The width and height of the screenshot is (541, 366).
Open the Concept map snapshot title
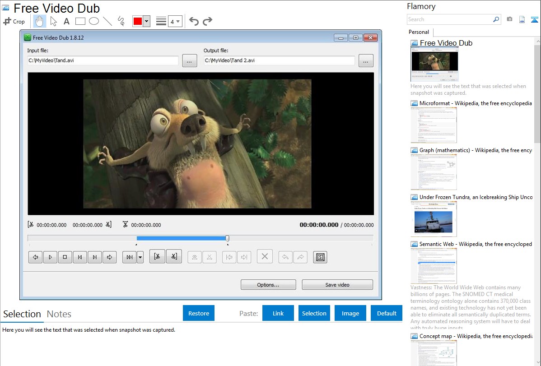[476, 336]
